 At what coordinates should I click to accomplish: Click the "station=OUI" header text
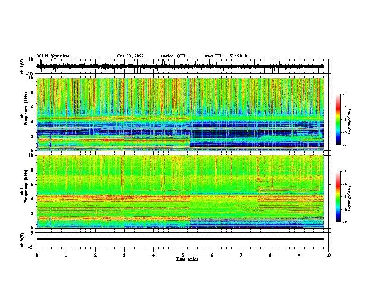click(x=173, y=56)
